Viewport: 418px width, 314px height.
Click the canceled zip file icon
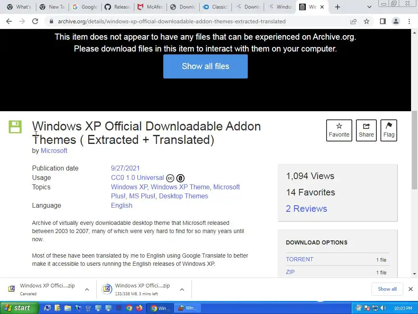pos(11,289)
